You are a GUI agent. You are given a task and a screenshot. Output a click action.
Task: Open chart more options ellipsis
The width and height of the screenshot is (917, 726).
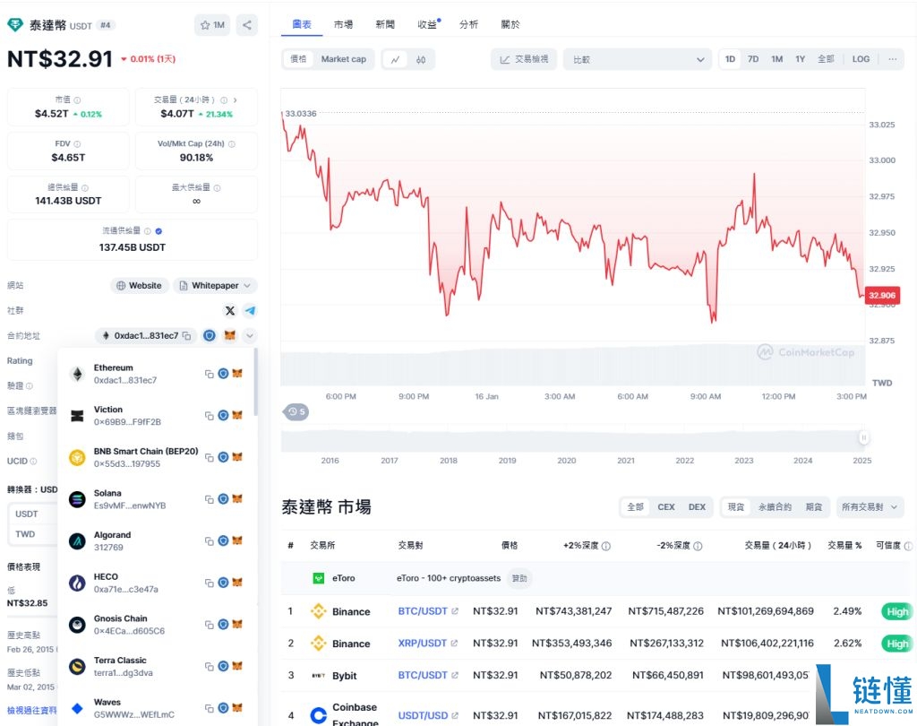click(893, 59)
